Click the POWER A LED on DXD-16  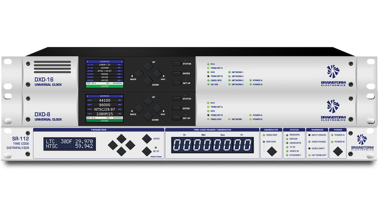[251, 80]
